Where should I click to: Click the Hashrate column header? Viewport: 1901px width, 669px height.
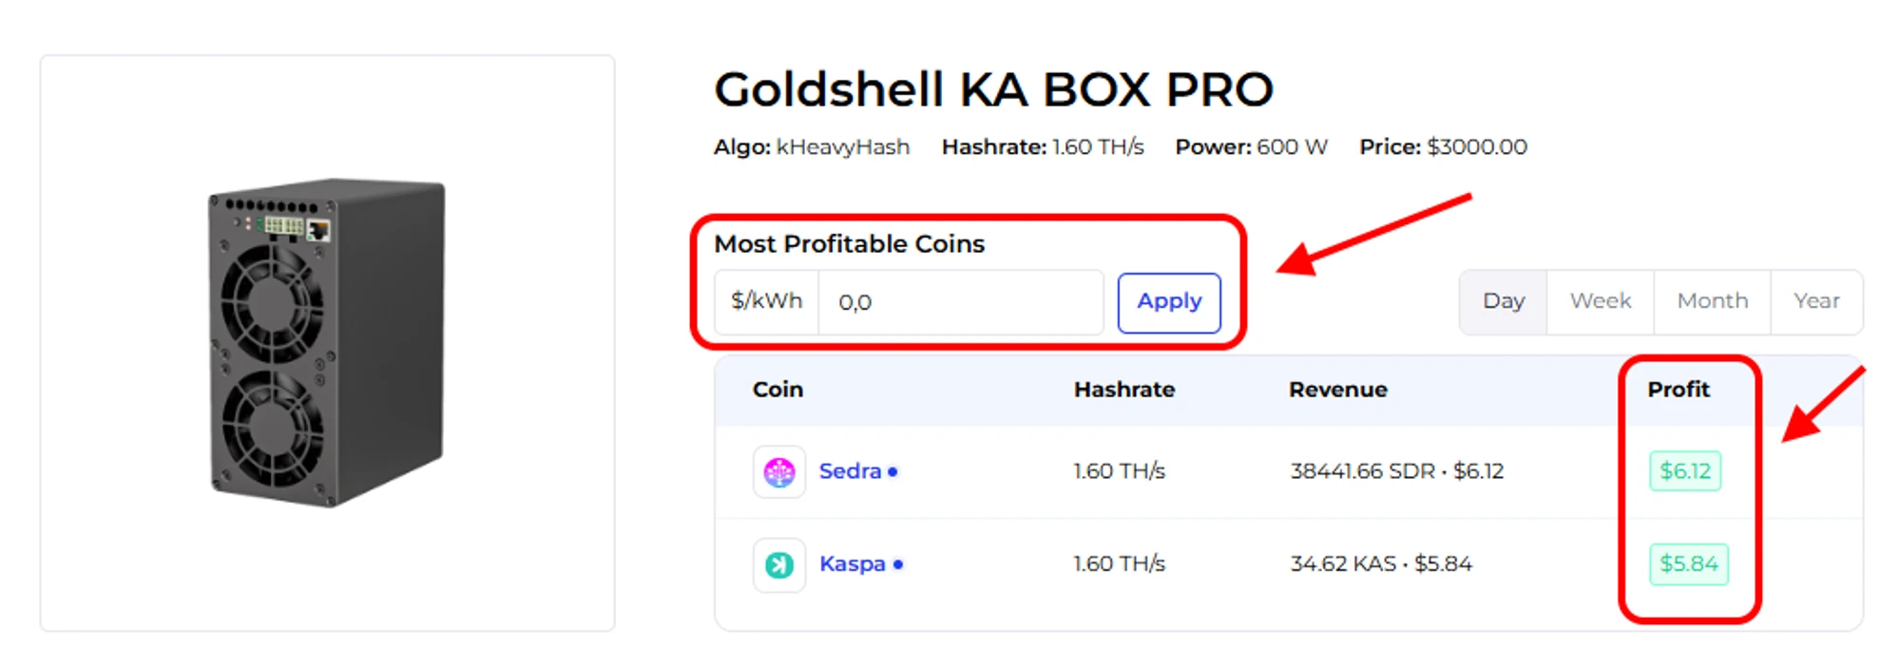coord(1123,390)
